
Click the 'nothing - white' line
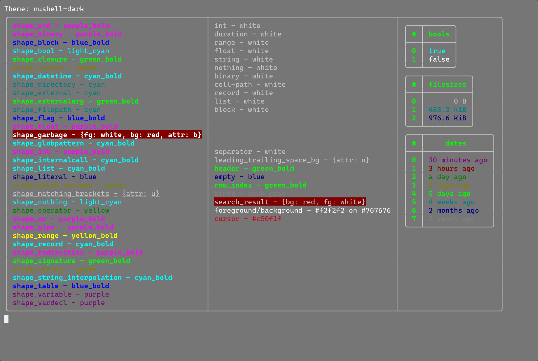point(246,68)
